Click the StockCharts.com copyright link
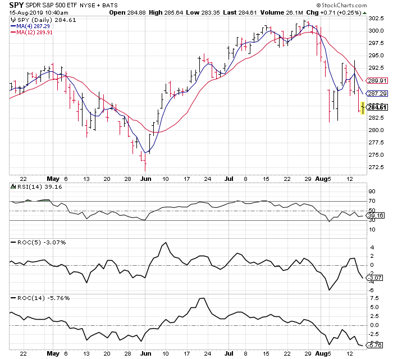This screenshot has width=393, height=359. tap(349, 6)
